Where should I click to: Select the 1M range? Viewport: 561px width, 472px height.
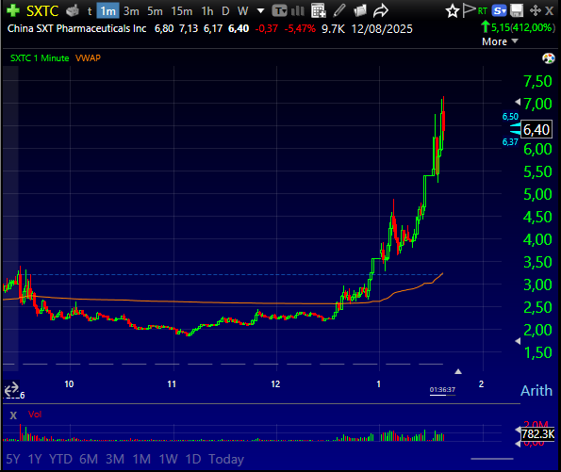tap(141, 459)
